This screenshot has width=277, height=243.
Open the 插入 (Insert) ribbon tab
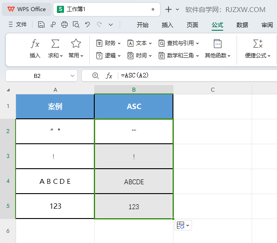tap(168, 25)
